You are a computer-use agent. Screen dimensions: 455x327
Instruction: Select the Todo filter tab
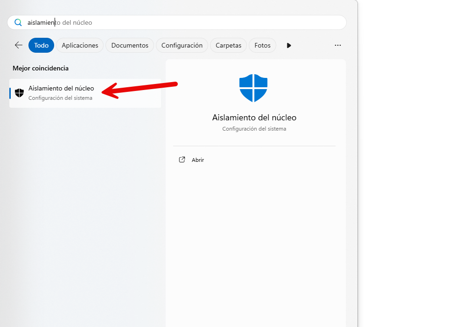(x=41, y=45)
